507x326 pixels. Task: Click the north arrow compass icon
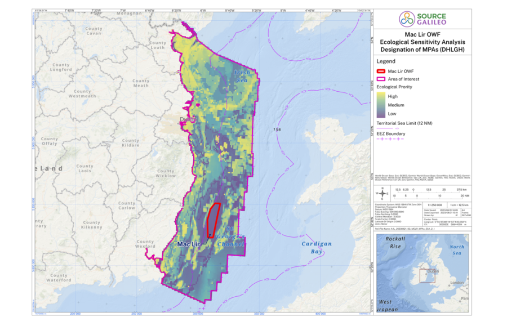[x=383, y=194]
